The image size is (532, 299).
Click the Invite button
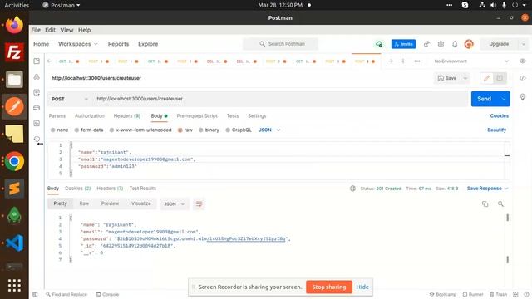tap(403, 44)
